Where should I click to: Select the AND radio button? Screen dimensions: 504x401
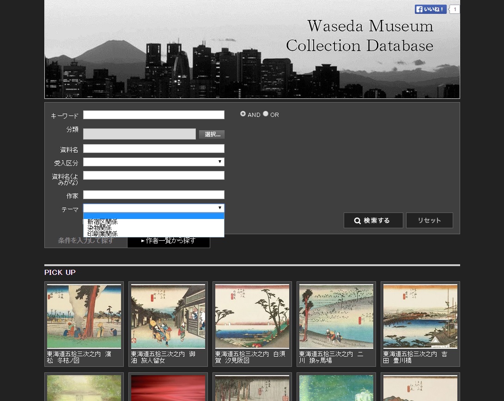pyautogui.click(x=243, y=114)
